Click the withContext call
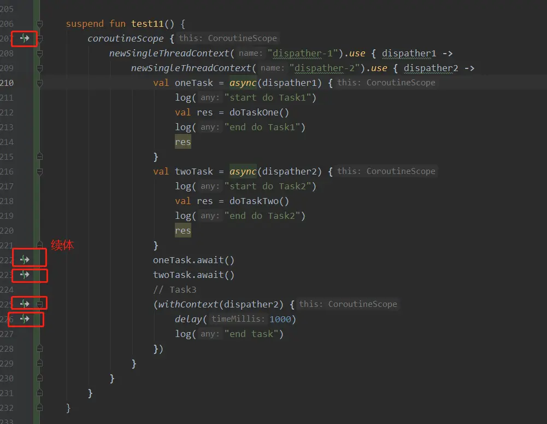547x424 pixels. point(188,305)
